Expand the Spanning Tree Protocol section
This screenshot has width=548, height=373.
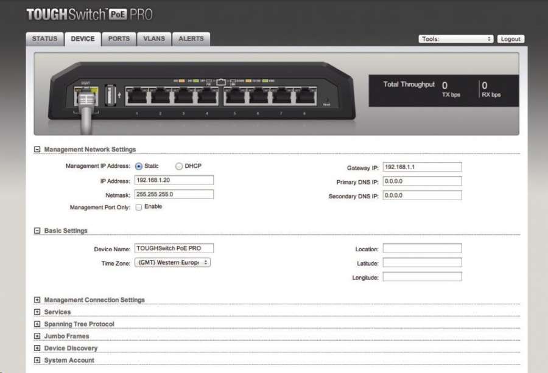[x=37, y=324]
